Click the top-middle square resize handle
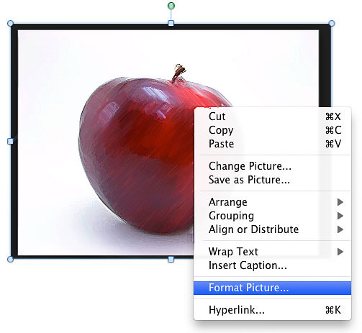The image size is (362, 333). [x=171, y=23]
